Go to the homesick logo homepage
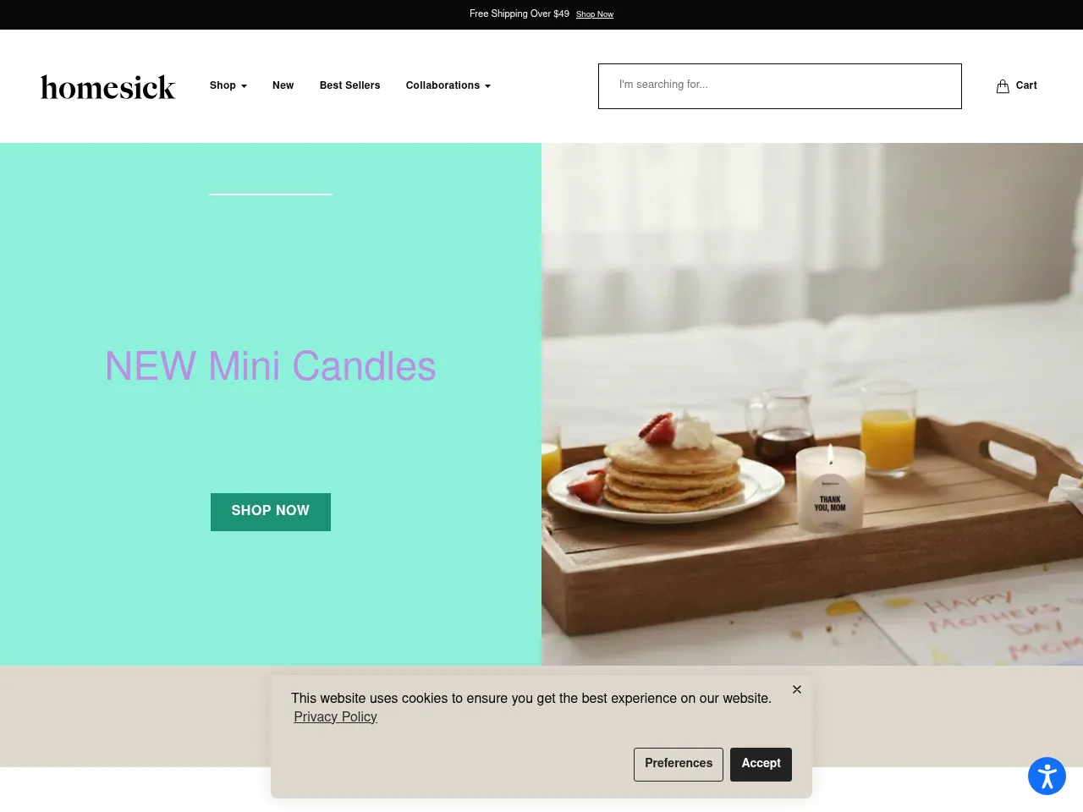The image size is (1083, 812). (108, 86)
